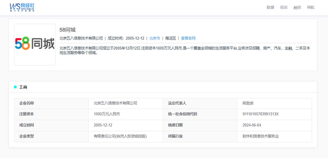Click the cyan square beside 工商
Viewport: 328px width, 158px height.
pos(15,87)
